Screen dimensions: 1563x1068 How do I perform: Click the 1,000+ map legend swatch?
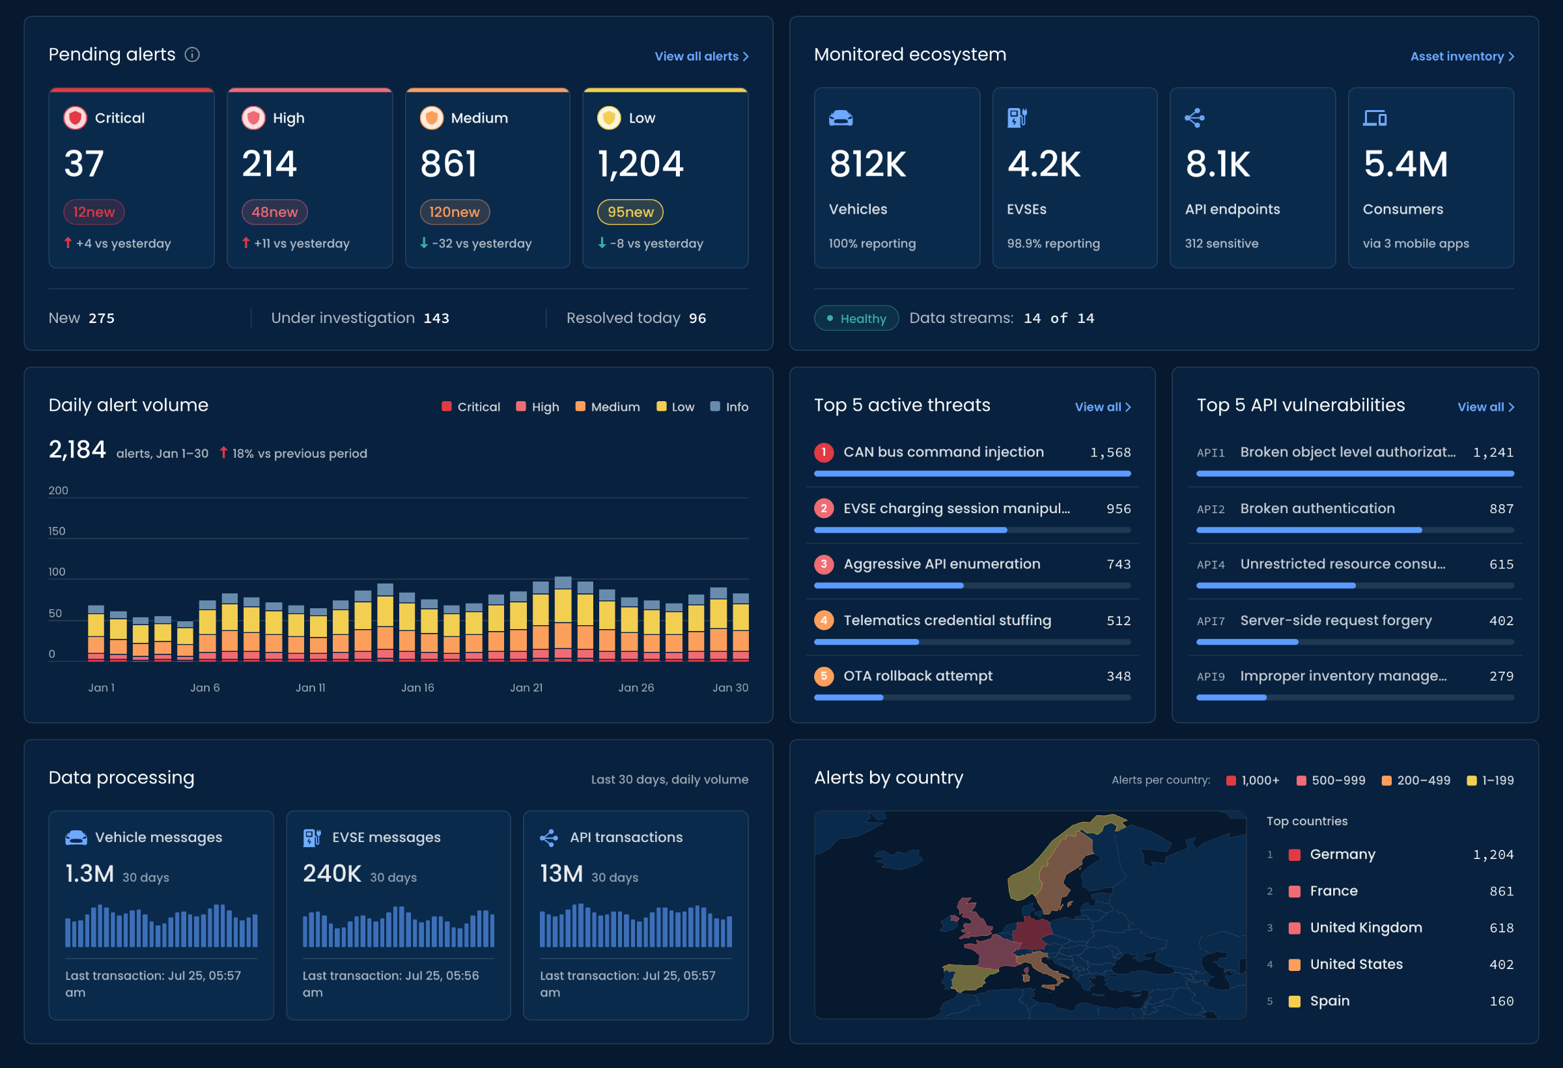1232,780
